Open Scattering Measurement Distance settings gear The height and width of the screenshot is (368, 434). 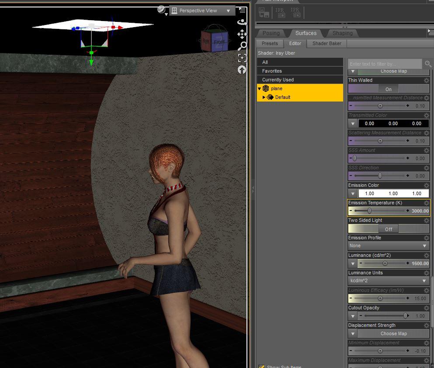[x=427, y=133]
